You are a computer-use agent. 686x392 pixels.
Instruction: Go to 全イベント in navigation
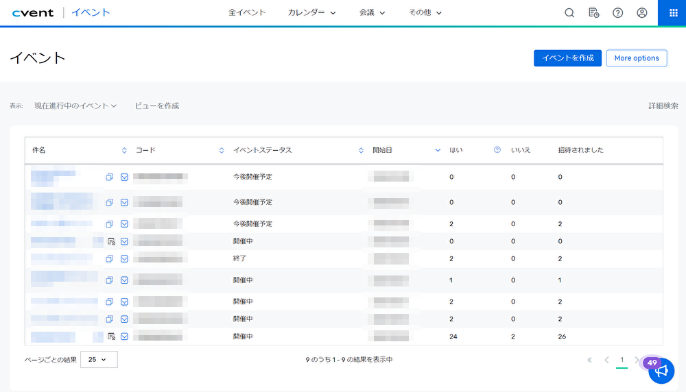pos(247,12)
